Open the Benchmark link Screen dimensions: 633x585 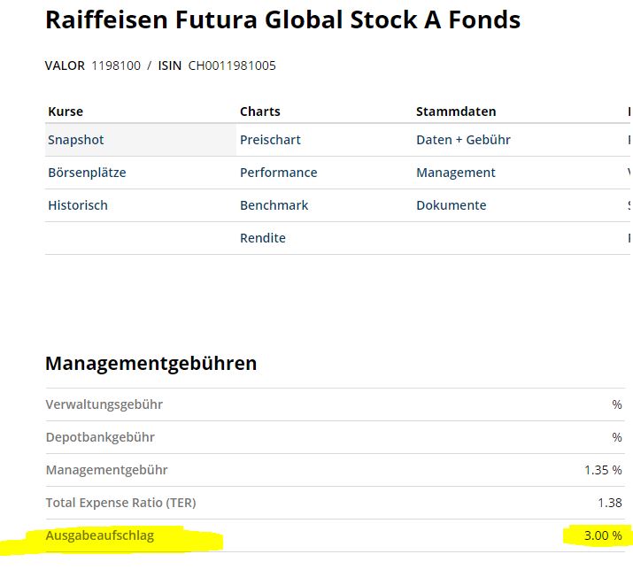274,205
